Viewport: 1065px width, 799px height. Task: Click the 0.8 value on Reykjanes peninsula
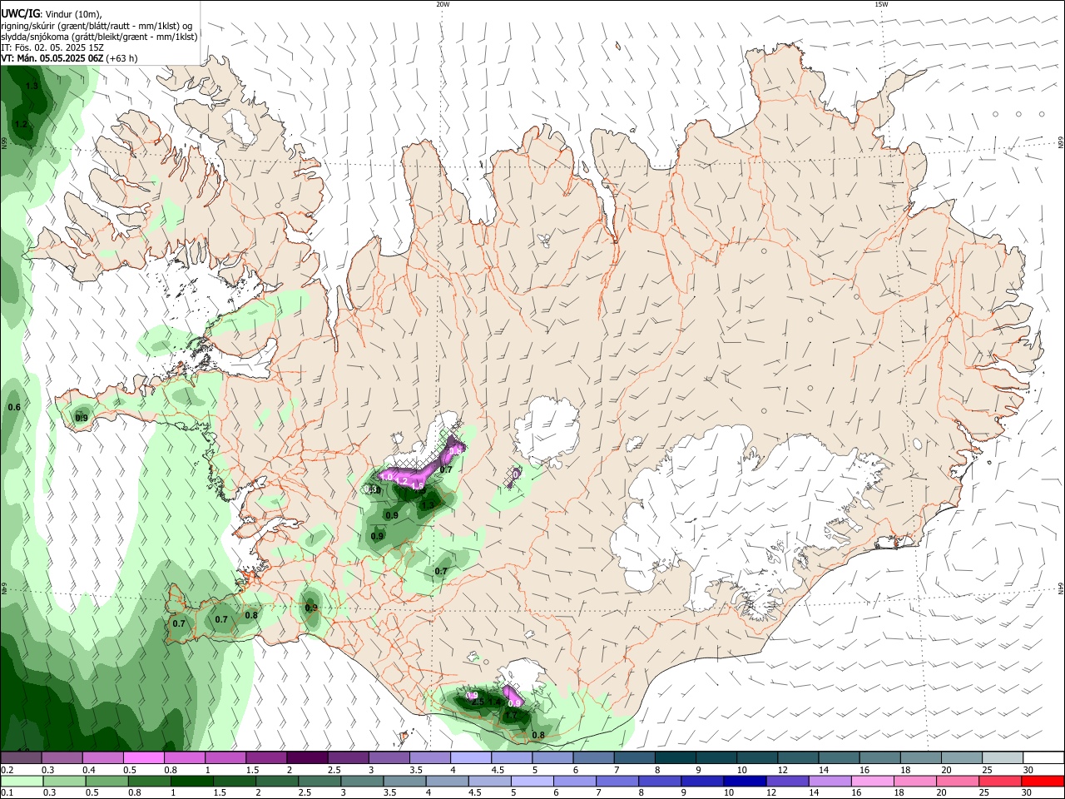251,615
